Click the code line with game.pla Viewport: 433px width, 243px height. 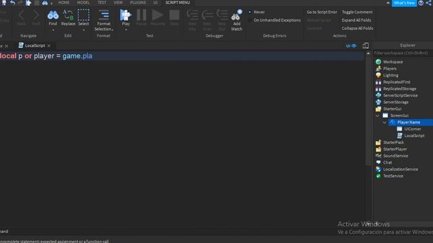coord(182,56)
